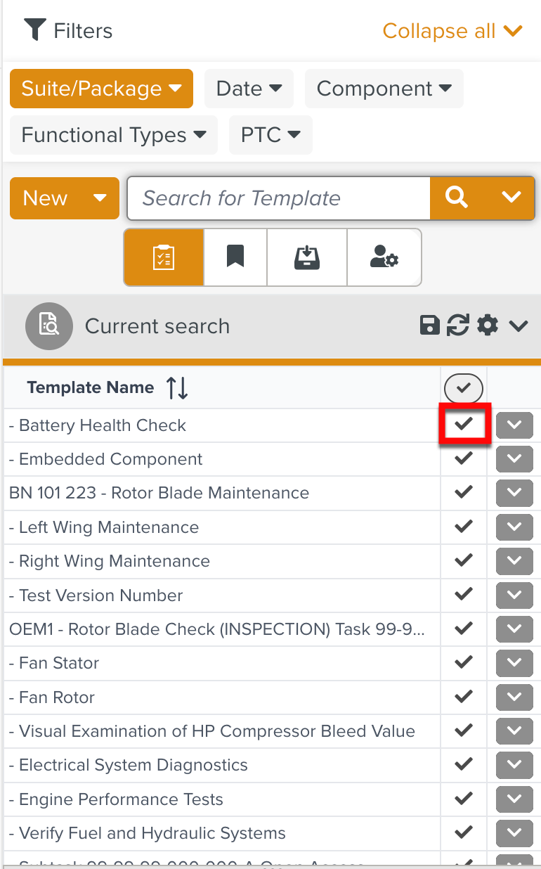Expand the search options dropdown arrow
Viewport: 541px width, 869px height.
(x=512, y=198)
